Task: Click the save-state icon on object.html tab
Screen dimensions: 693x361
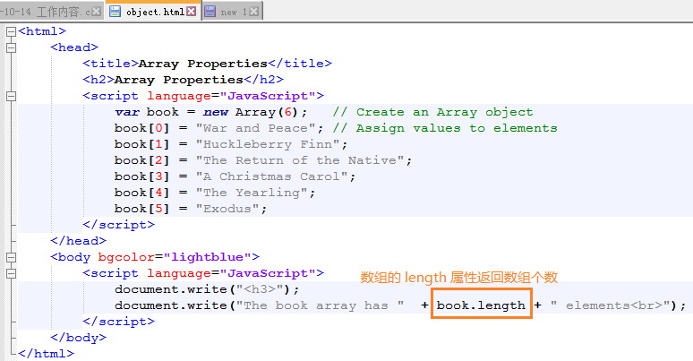Action: point(115,12)
